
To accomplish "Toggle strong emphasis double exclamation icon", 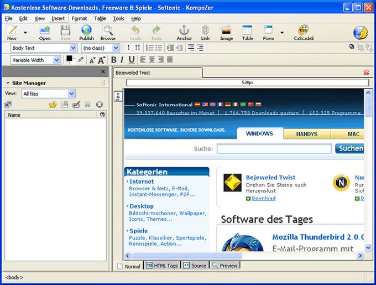I will 137,48.
